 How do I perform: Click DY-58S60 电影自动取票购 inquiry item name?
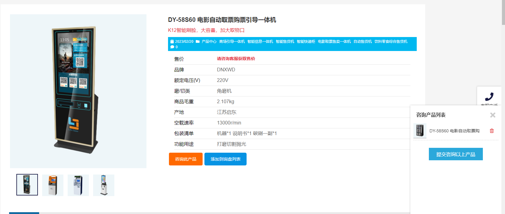454,131
